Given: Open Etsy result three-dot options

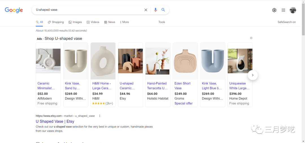Looking at the screenshot, I should 100,116.
